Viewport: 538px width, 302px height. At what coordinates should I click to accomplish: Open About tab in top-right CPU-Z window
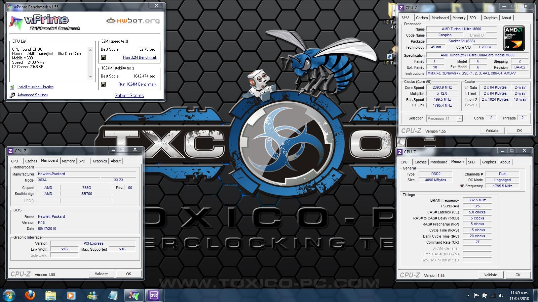(x=506, y=18)
